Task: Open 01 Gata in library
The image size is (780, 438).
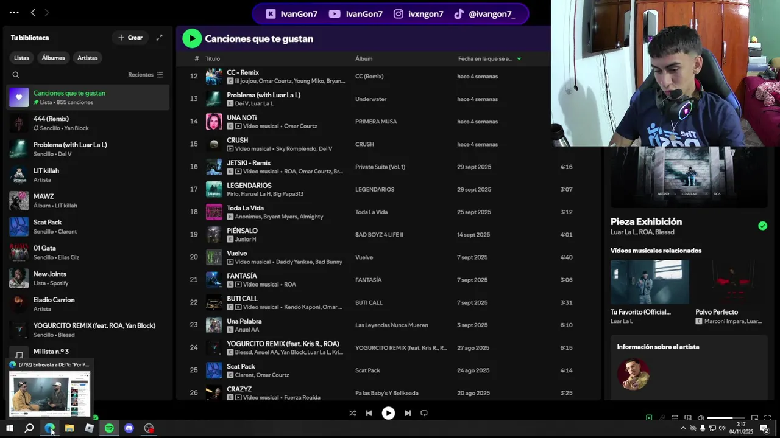Action: tap(88, 252)
